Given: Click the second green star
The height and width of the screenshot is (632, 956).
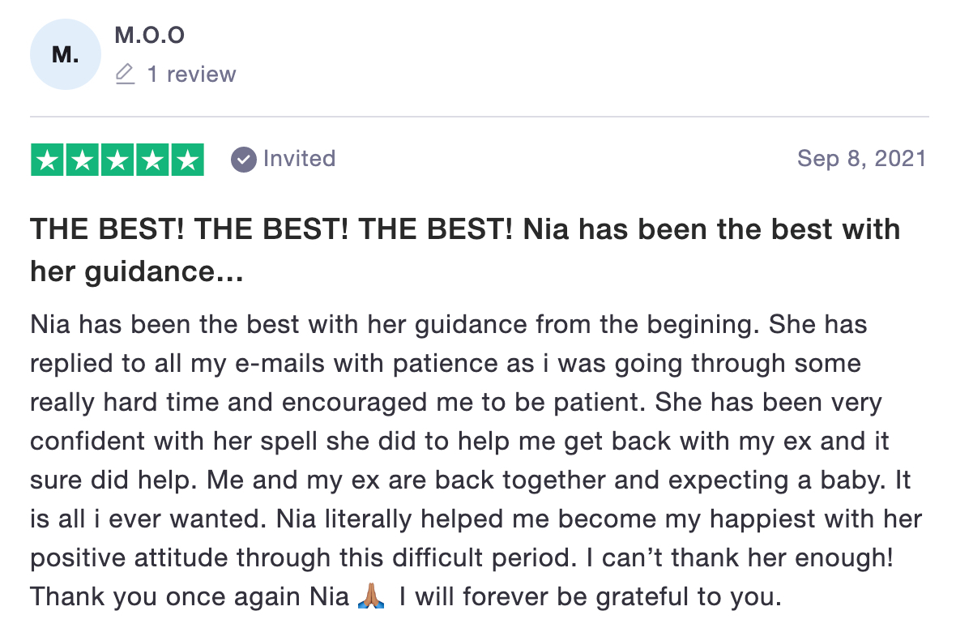Looking at the screenshot, I should [83, 160].
